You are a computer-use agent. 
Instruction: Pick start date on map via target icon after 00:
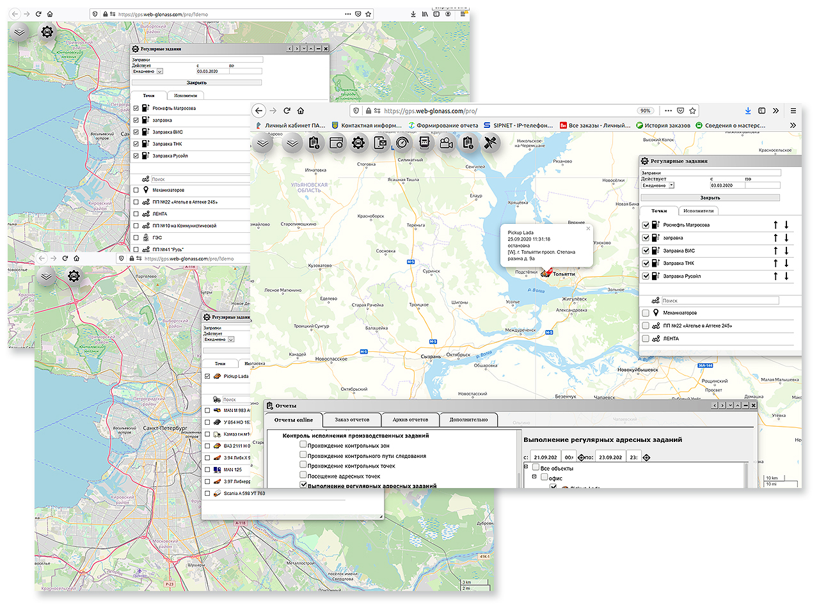tap(581, 457)
